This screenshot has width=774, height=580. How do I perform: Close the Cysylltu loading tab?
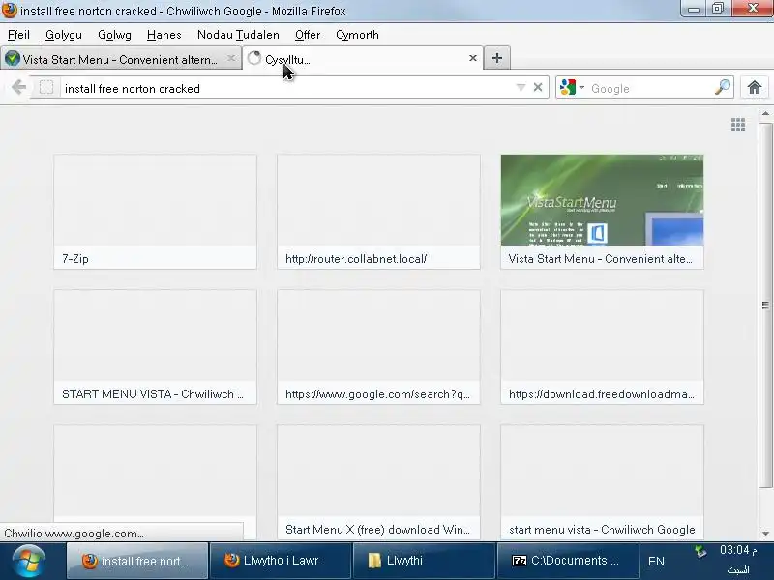473,58
